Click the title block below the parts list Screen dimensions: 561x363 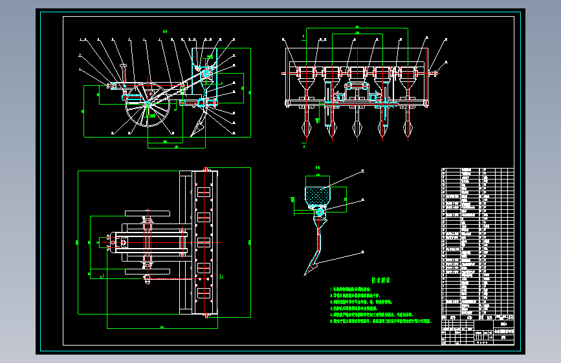coord(478,333)
